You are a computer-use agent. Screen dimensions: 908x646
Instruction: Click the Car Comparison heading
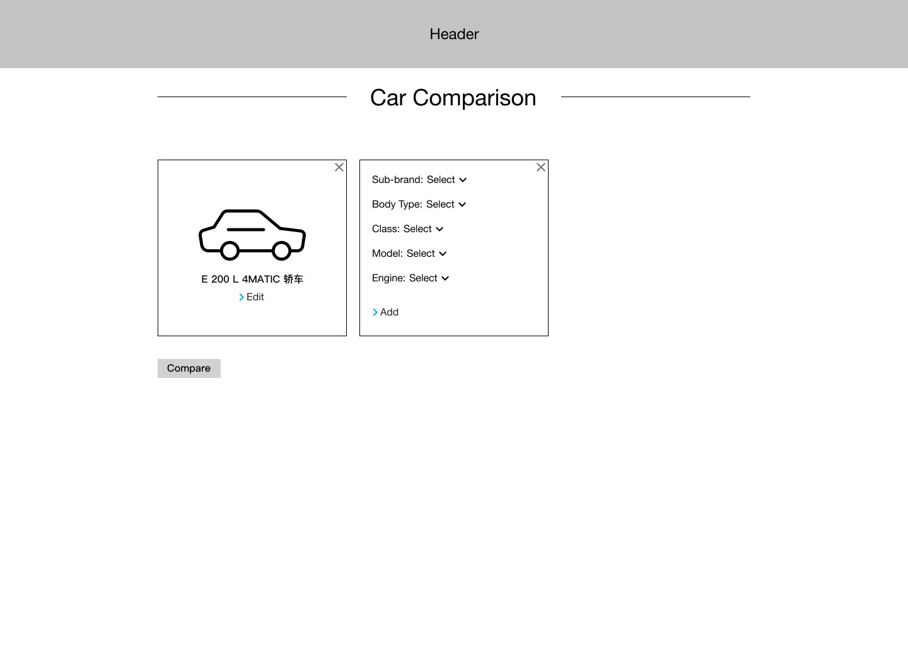(453, 98)
